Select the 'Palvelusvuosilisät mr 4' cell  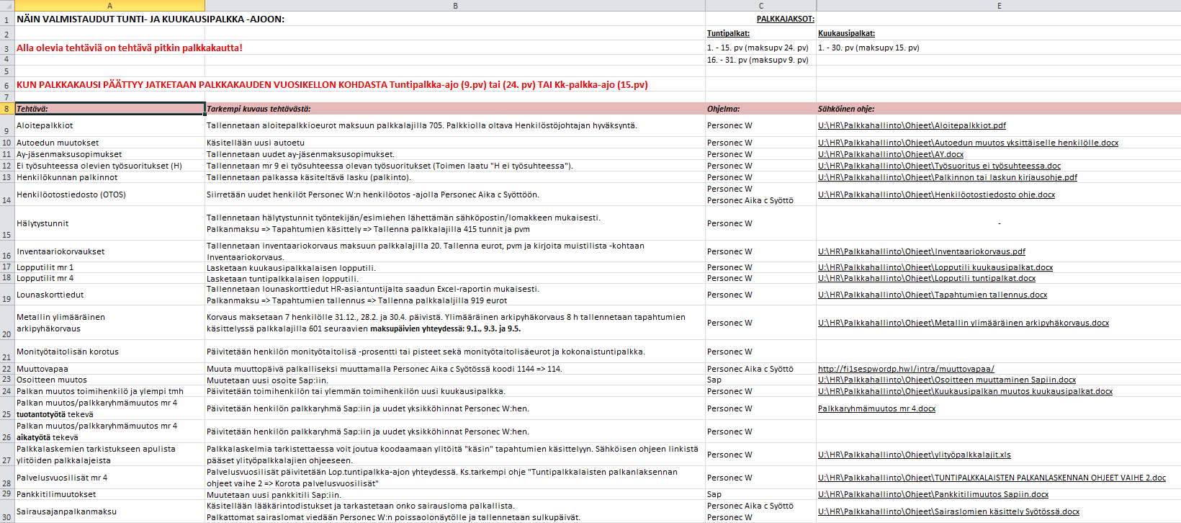[109, 478]
